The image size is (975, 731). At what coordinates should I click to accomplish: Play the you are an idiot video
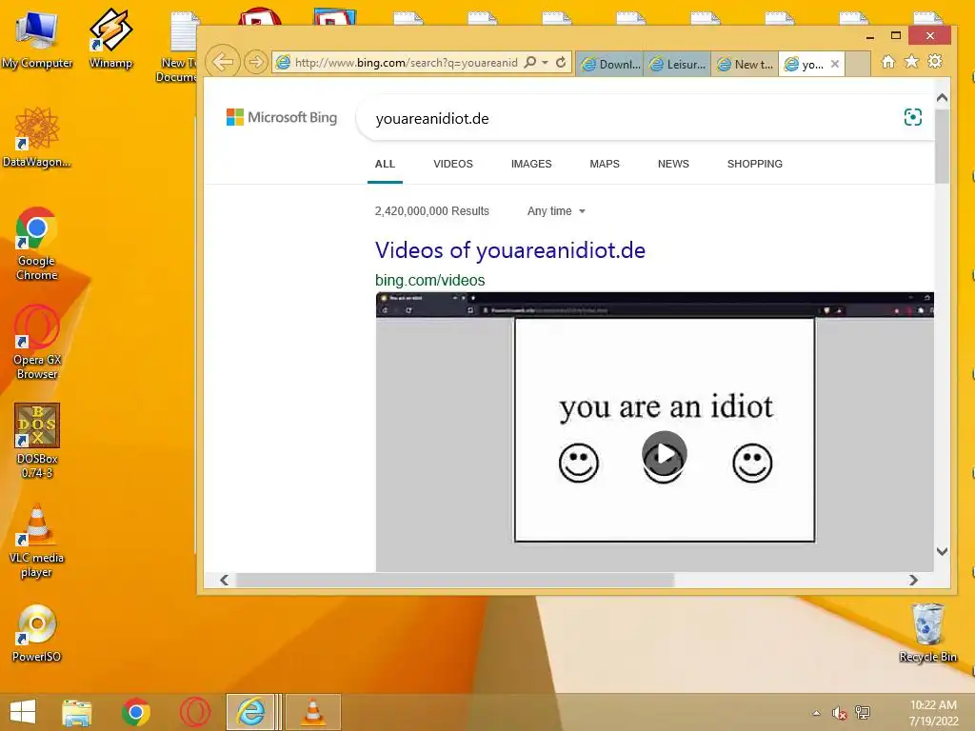pos(665,454)
